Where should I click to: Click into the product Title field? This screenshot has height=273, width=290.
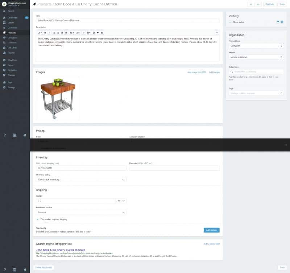(x=128, y=21)
